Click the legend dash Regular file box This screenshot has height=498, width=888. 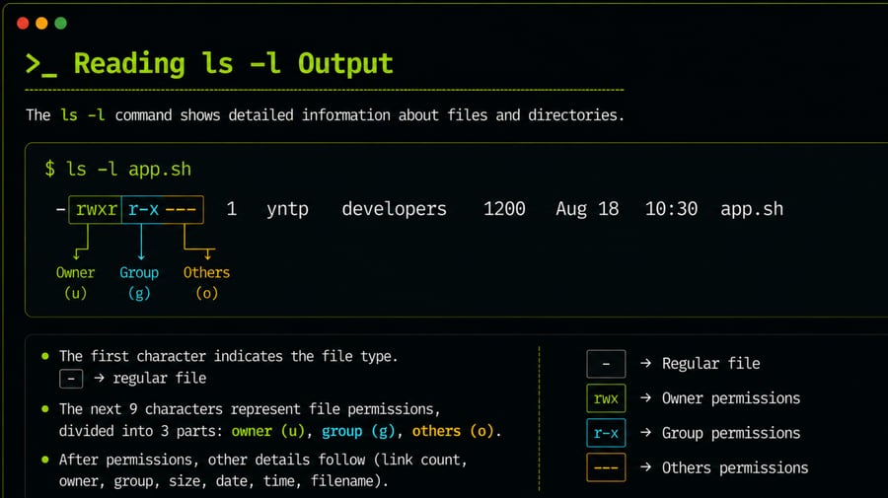pos(606,364)
